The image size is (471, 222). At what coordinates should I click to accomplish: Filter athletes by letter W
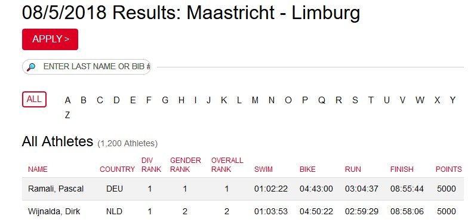pos(420,100)
